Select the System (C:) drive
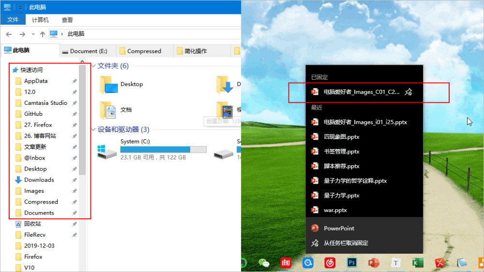484x272 pixels. click(x=152, y=149)
